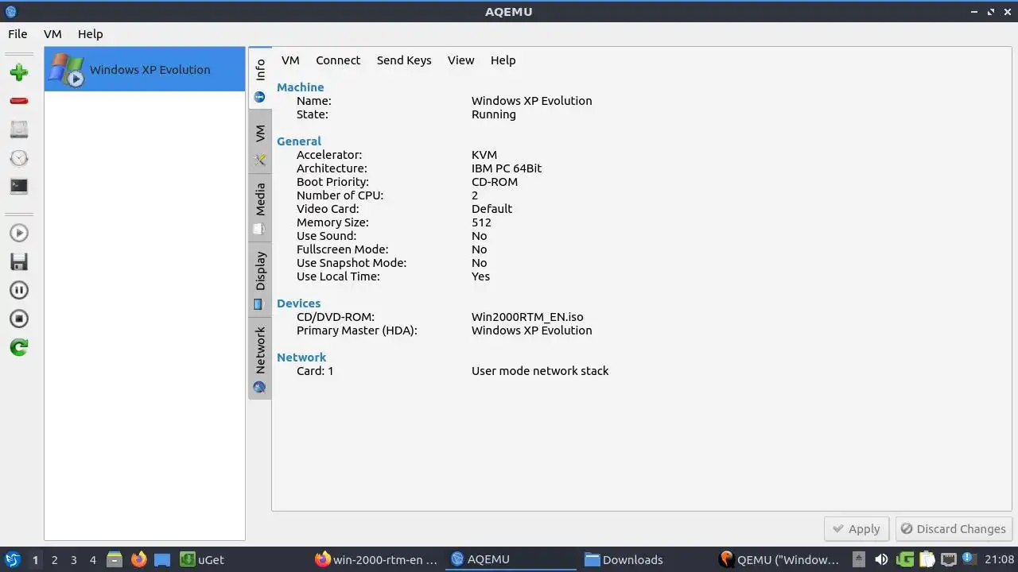Click the removable media eject tray icon
Screen dimensions: 1018x572
pos(859,559)
